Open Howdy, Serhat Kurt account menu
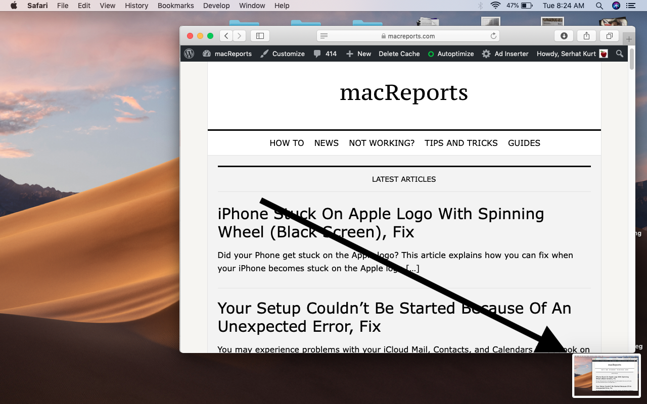 click(x=572, y=54)
